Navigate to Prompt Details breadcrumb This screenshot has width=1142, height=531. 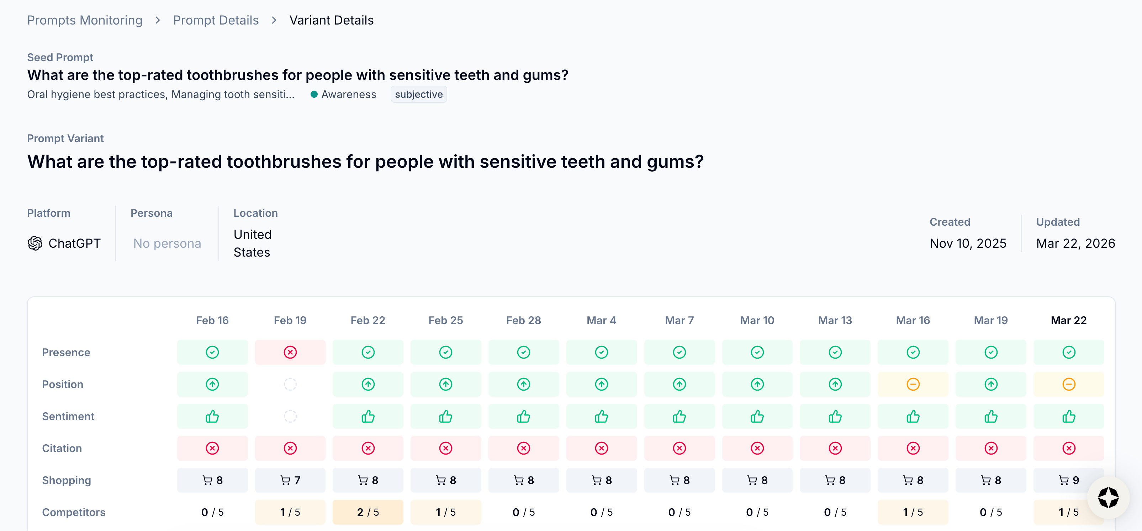[216, 20]
